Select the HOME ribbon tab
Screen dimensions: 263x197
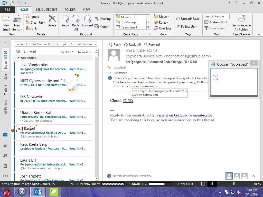click(x=24, y=9)
